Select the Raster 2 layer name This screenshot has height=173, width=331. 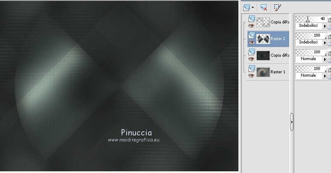coord(278,39)
